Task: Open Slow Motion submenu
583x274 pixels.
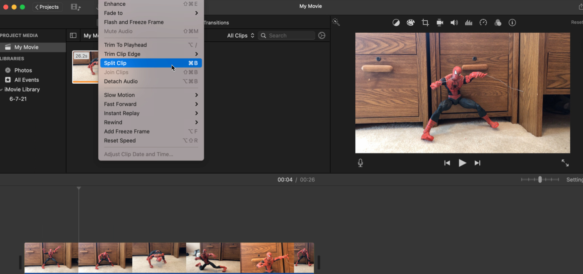Action: (151, 95)
